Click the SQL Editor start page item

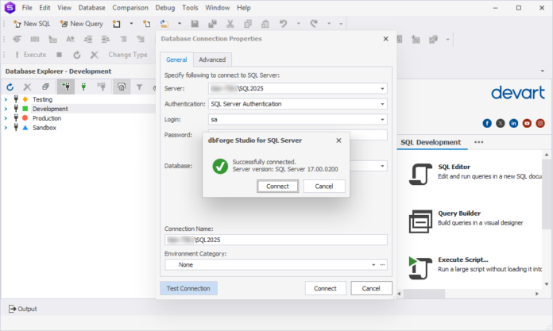[x=474, y=174]
